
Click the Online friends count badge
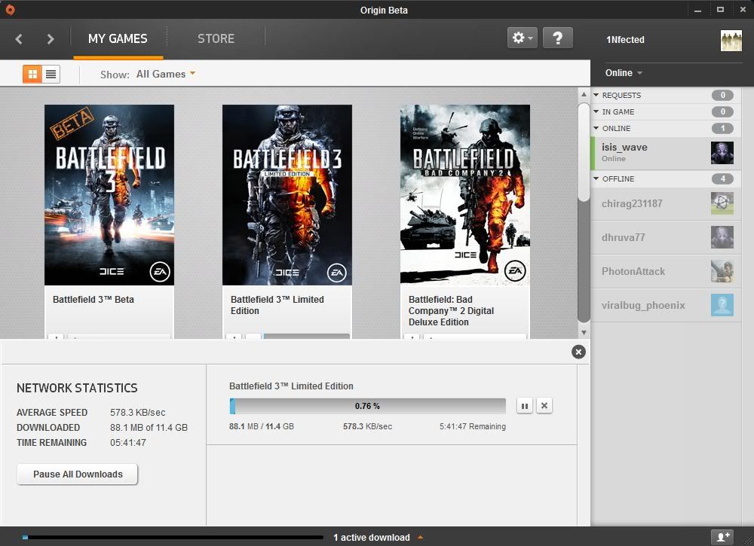722,128
